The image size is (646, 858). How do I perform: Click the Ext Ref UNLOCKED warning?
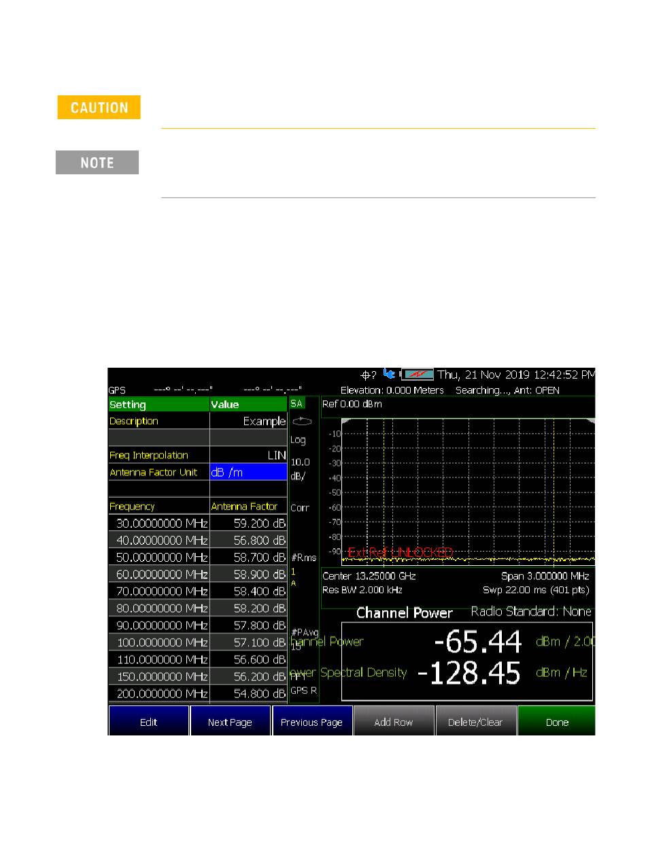401,553
